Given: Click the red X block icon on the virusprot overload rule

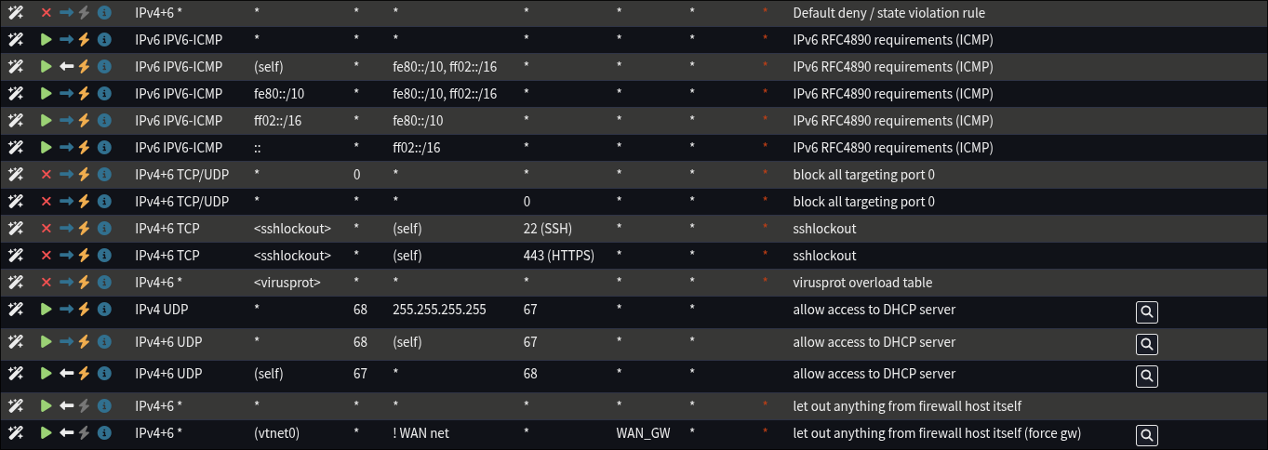Looking at the screenshot, I should click(x=46, y=282).
